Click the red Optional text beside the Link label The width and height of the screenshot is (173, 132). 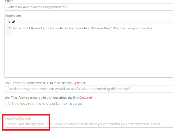coord(79,83)
